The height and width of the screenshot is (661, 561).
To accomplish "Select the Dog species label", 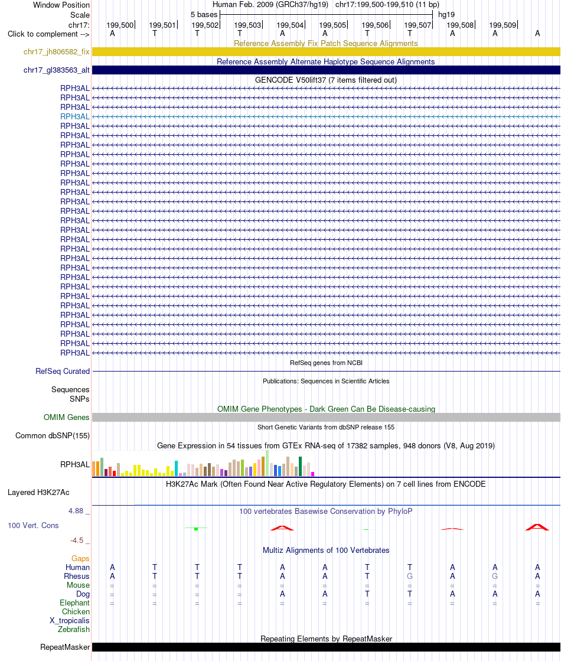I will point(83,594).
